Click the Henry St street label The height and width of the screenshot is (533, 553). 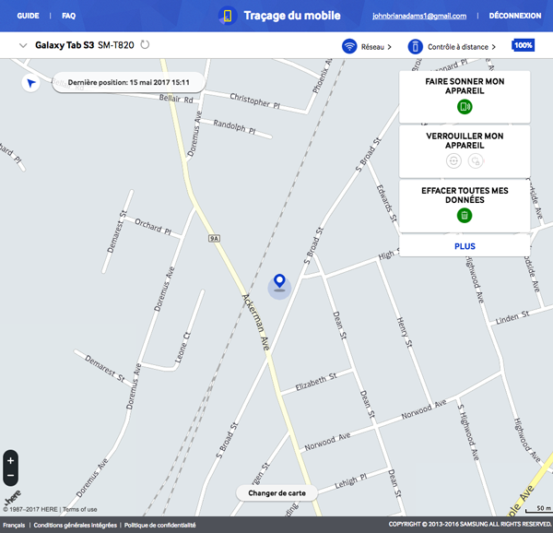[405, 332]
